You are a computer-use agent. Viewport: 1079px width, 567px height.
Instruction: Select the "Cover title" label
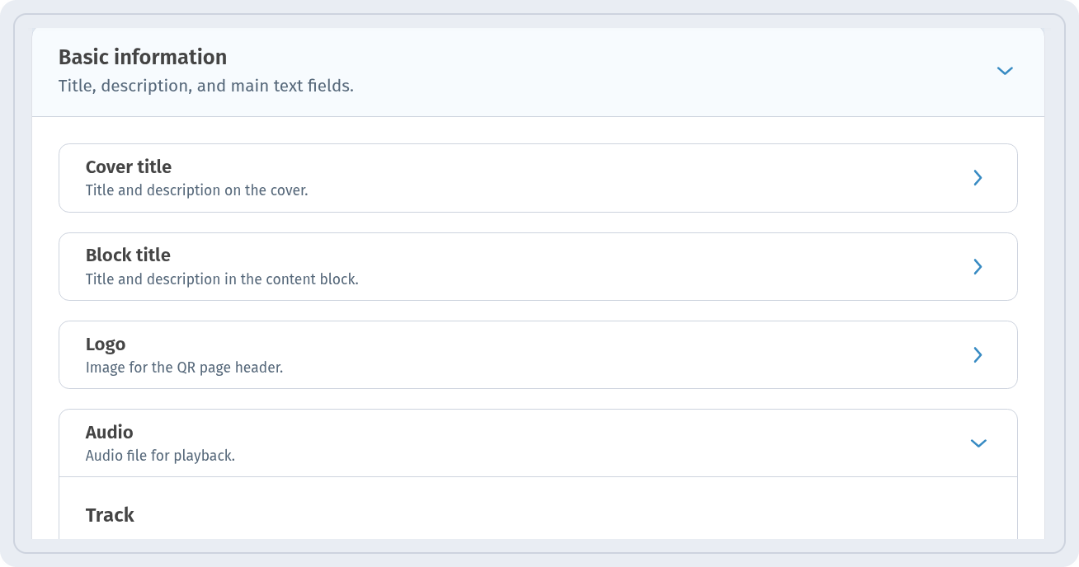coord(129,166)
